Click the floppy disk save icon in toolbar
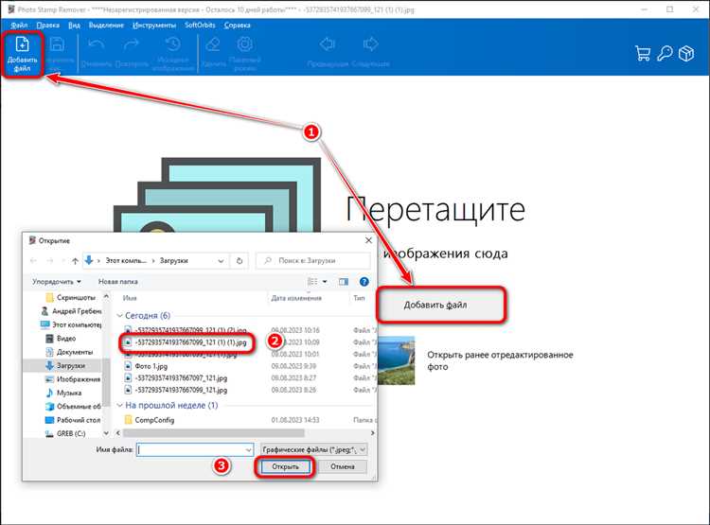The image size is (710, 525). (58, 44)
